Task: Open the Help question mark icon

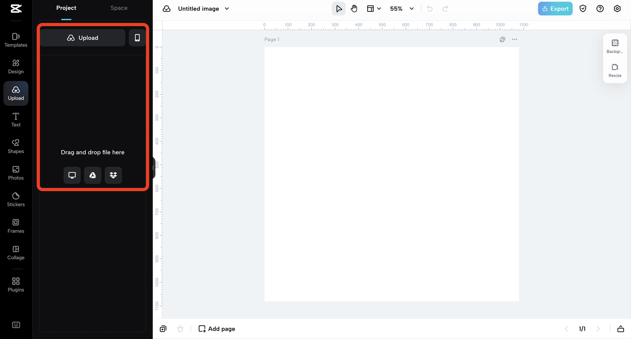Action: pos(600,8)
